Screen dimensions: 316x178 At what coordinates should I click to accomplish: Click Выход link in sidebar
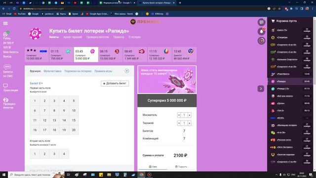tap(7, 56)
